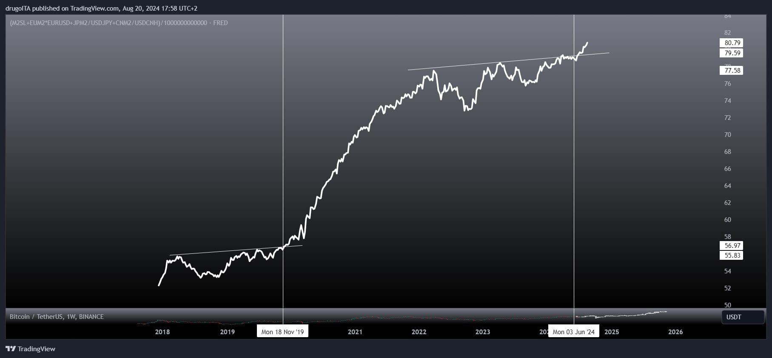Screen dimensions: 772x358
Task: Click the 77.58 price label
Action: coord(732,71)
